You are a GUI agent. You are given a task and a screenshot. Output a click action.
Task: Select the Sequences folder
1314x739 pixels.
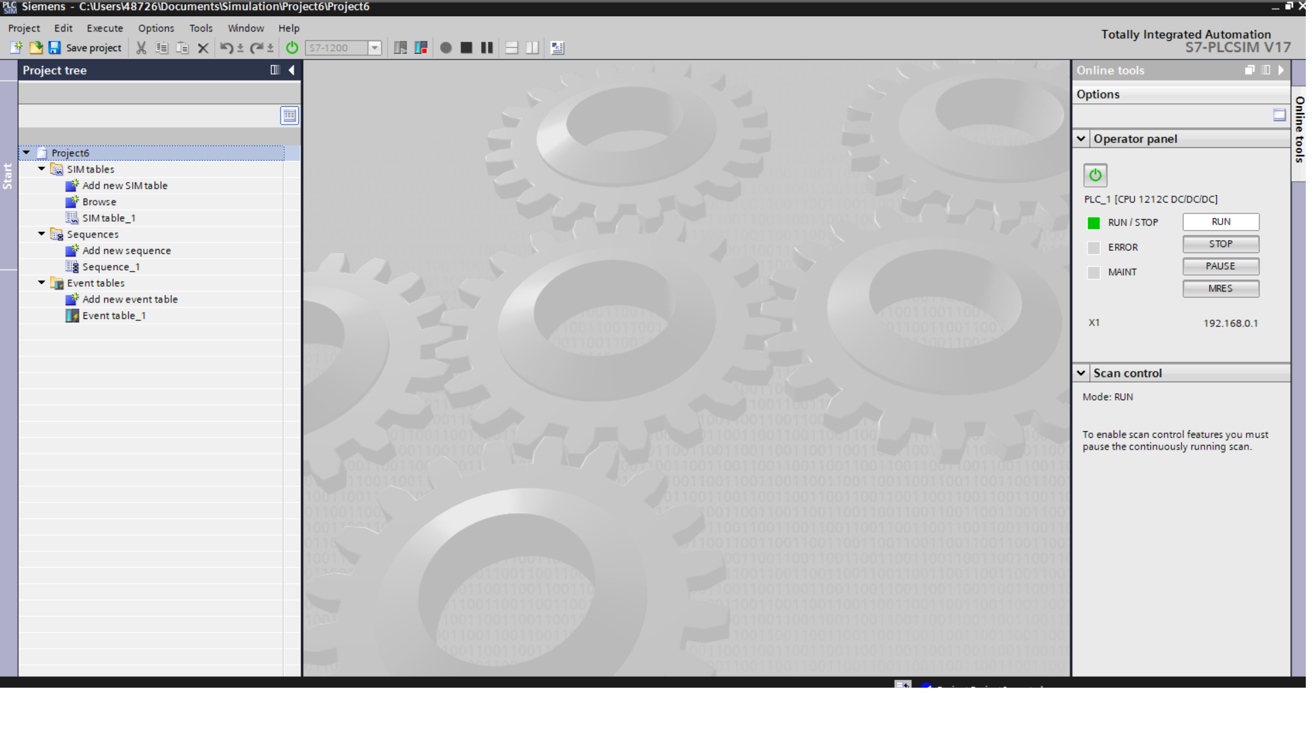pyautogui.click(x=92, y=235)
